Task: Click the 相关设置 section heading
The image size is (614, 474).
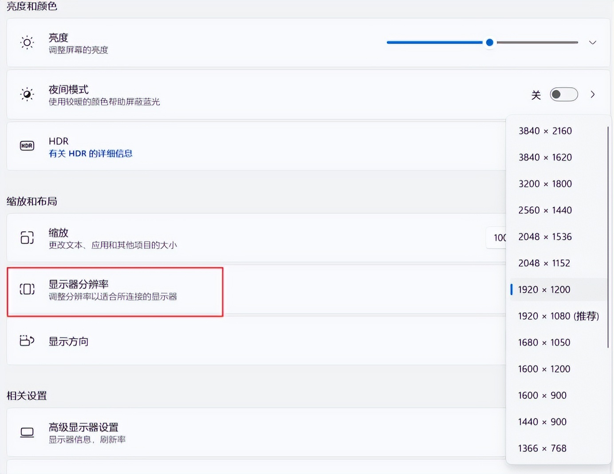Action: pyautogui.click(x=27, y=396)
